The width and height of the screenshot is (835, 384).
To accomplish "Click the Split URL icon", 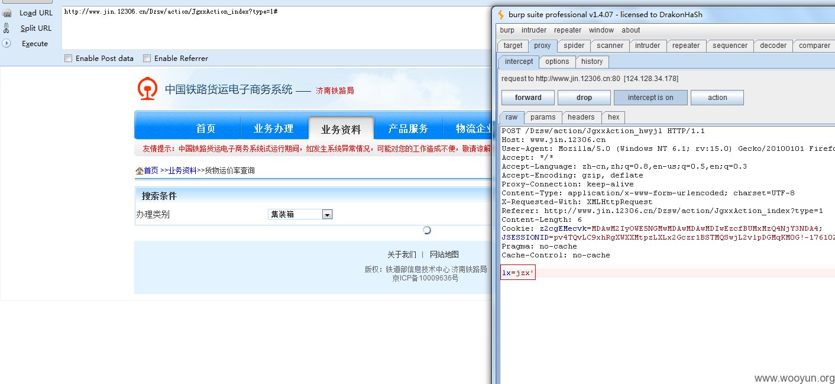I will 7,28.
